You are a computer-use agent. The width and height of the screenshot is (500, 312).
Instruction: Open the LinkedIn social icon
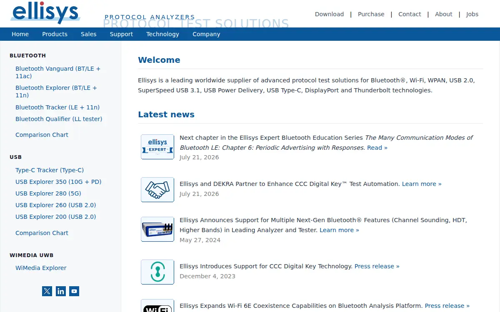click(61, 291)
